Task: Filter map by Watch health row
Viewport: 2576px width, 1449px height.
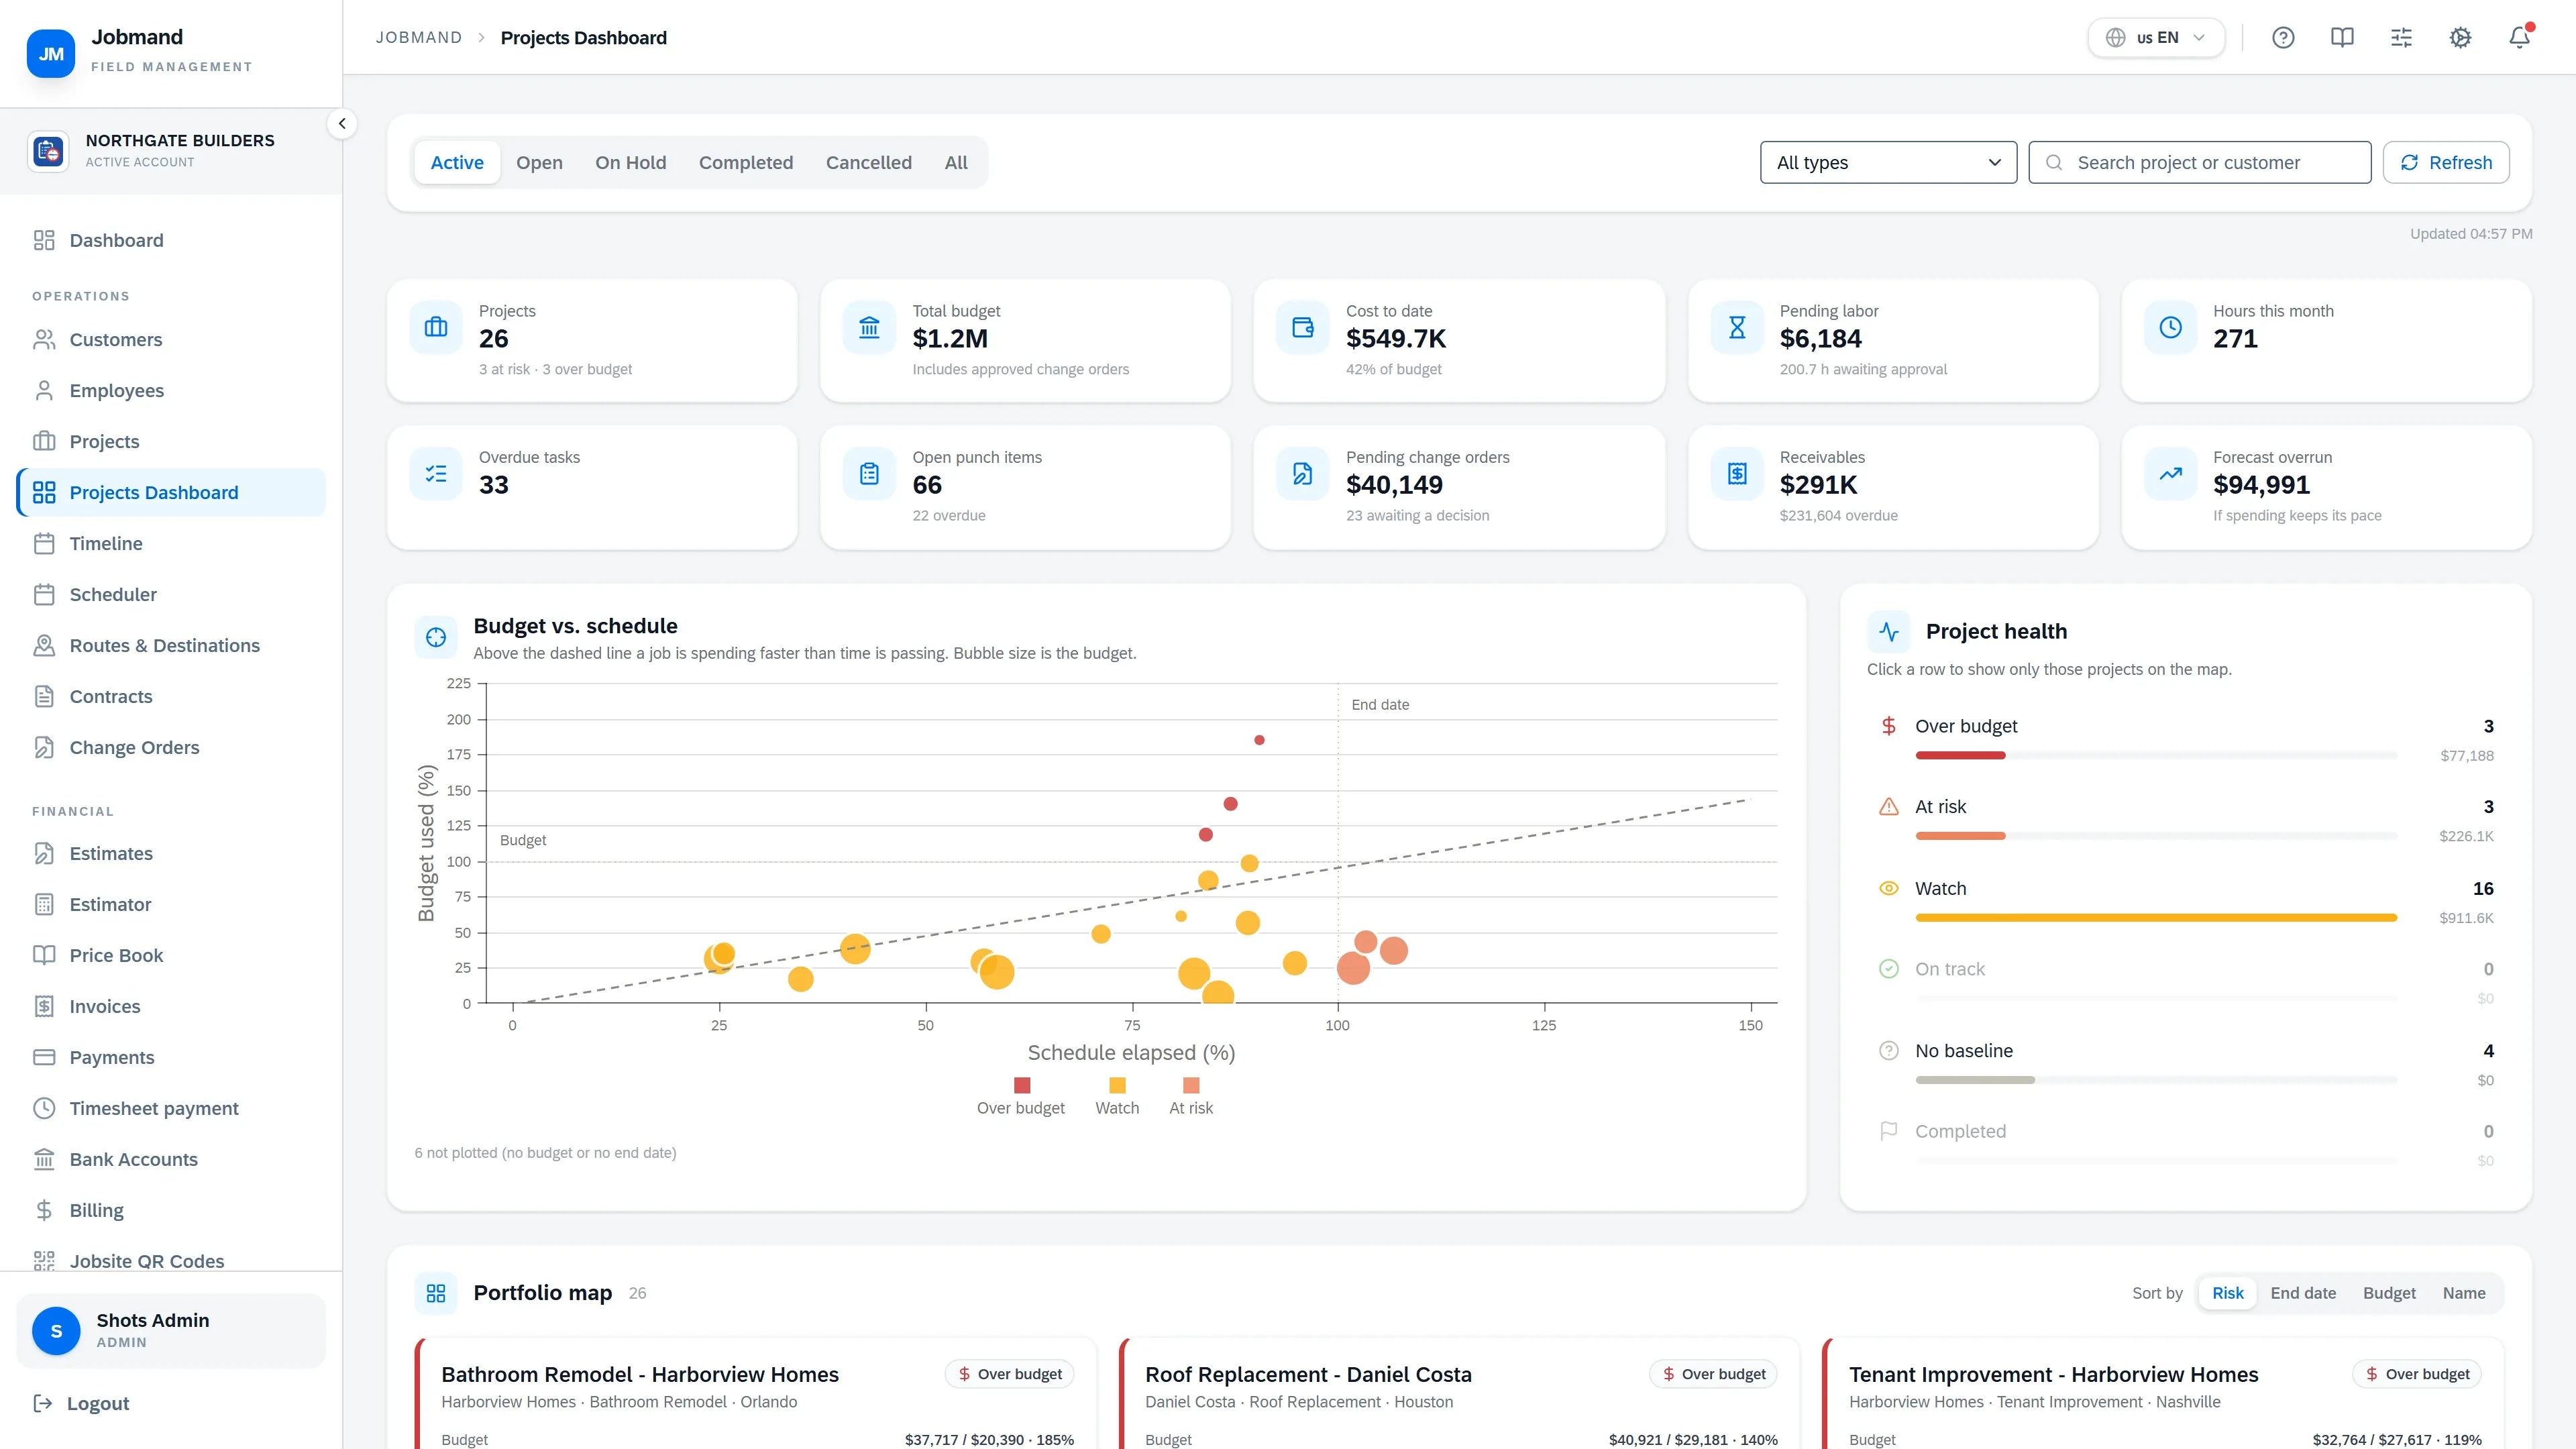Action: tap(2185, 901)
